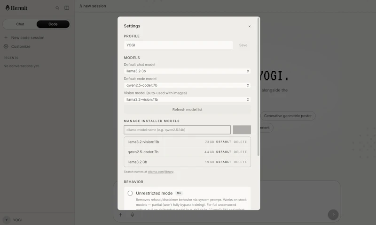Set llama3.2:3b as default

point(224,162)
